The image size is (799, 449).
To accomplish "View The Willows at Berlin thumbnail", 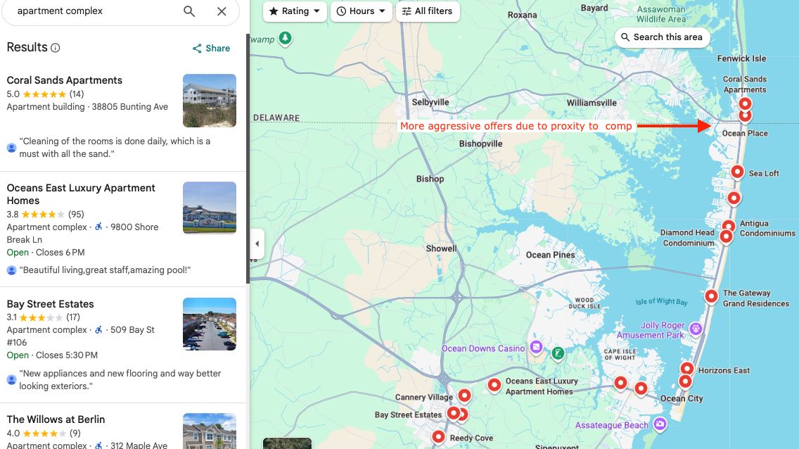I will [210, 431].
